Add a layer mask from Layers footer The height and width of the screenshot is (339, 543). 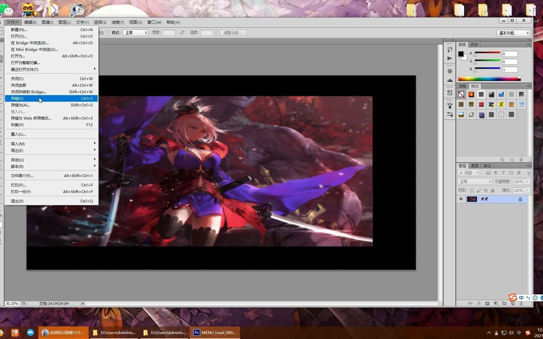tap(487, 304)
